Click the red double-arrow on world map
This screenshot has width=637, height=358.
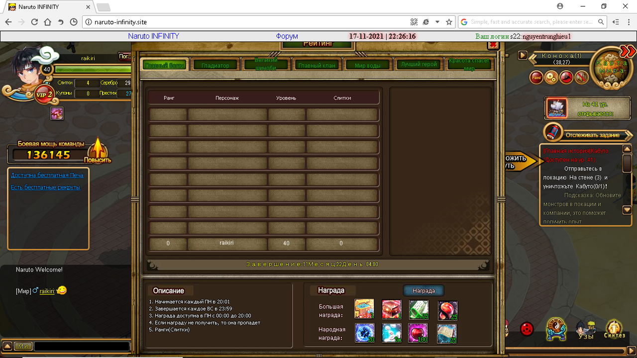[629, 51]
